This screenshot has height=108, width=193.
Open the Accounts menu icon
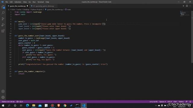3,91
